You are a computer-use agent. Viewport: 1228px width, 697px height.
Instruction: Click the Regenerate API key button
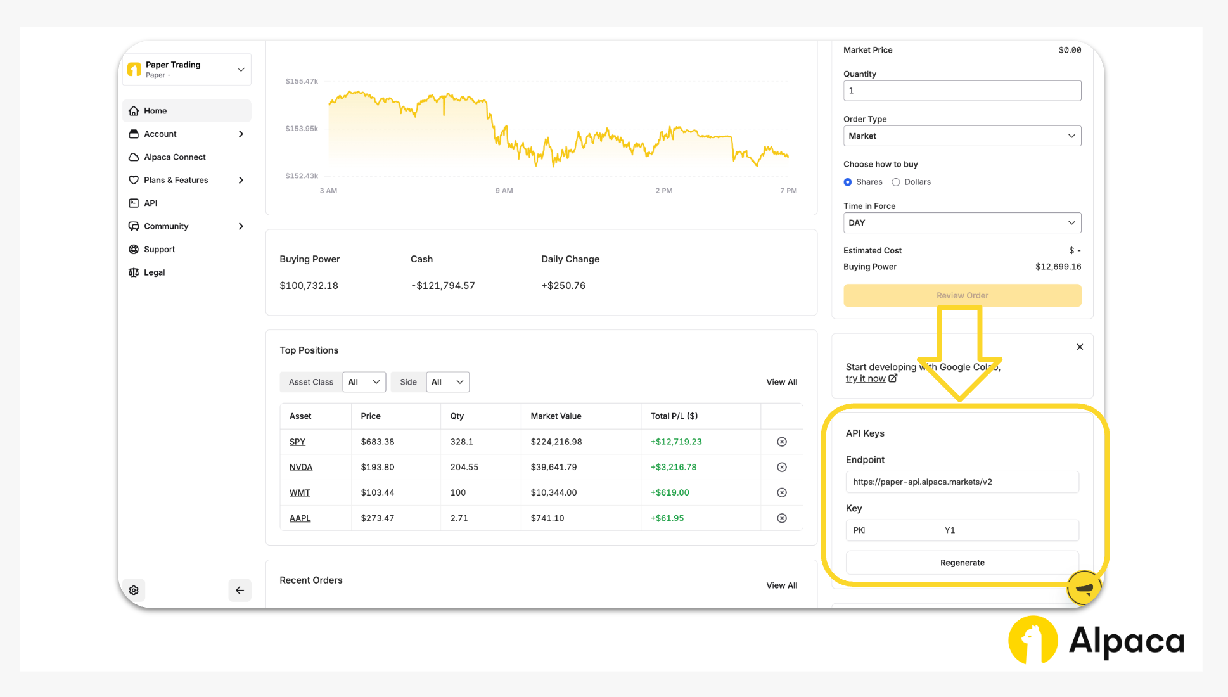[x=962, y=563]
